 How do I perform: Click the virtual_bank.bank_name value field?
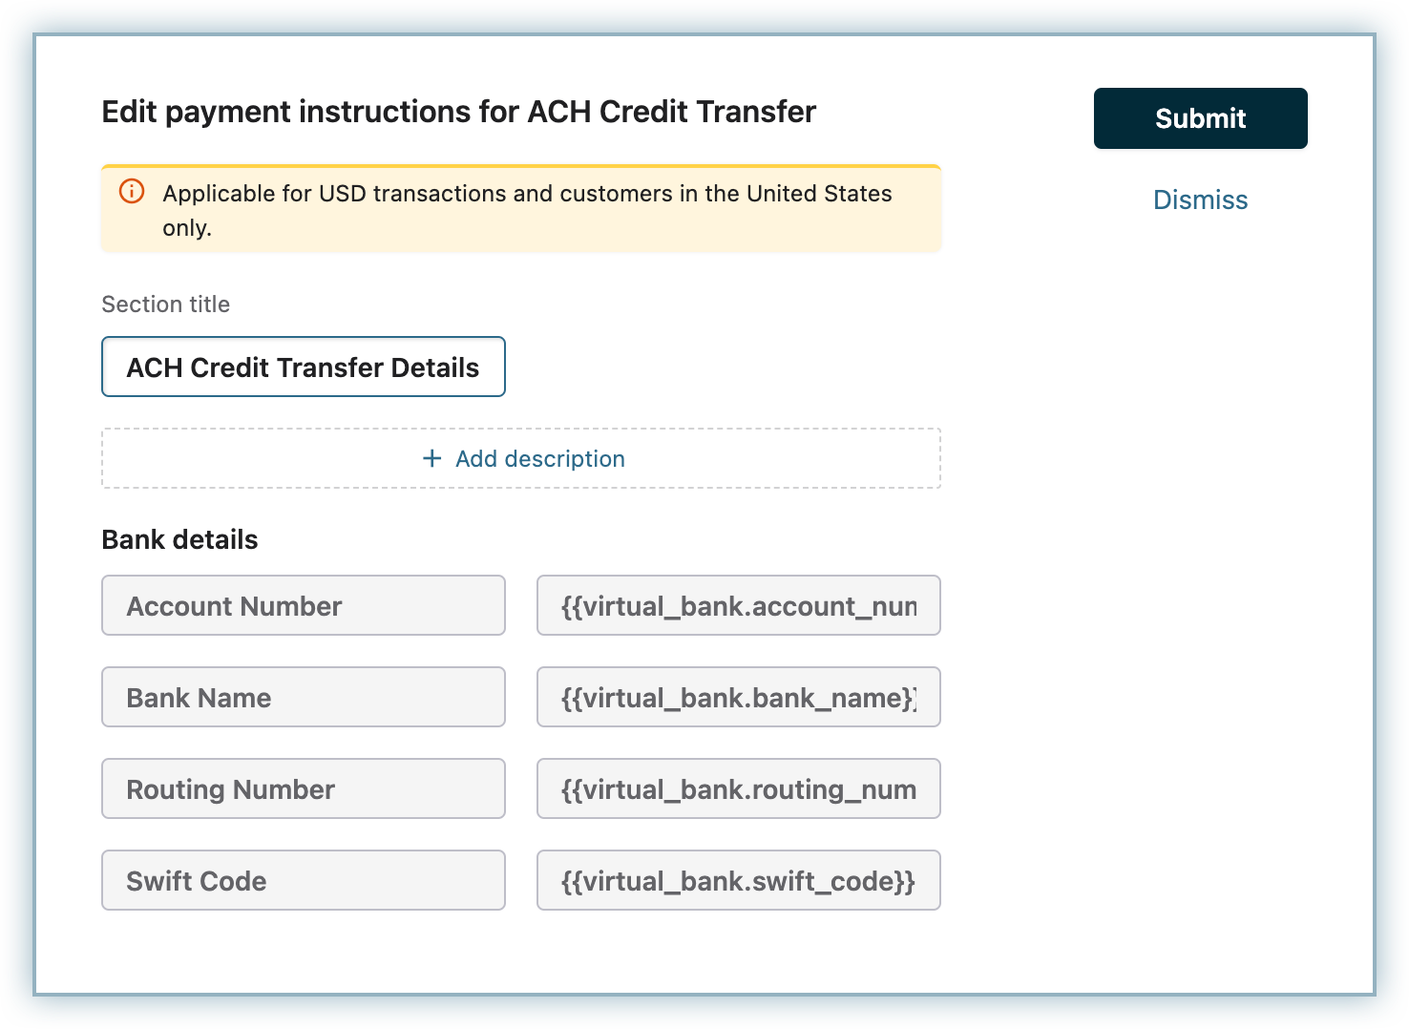point(738,698)
